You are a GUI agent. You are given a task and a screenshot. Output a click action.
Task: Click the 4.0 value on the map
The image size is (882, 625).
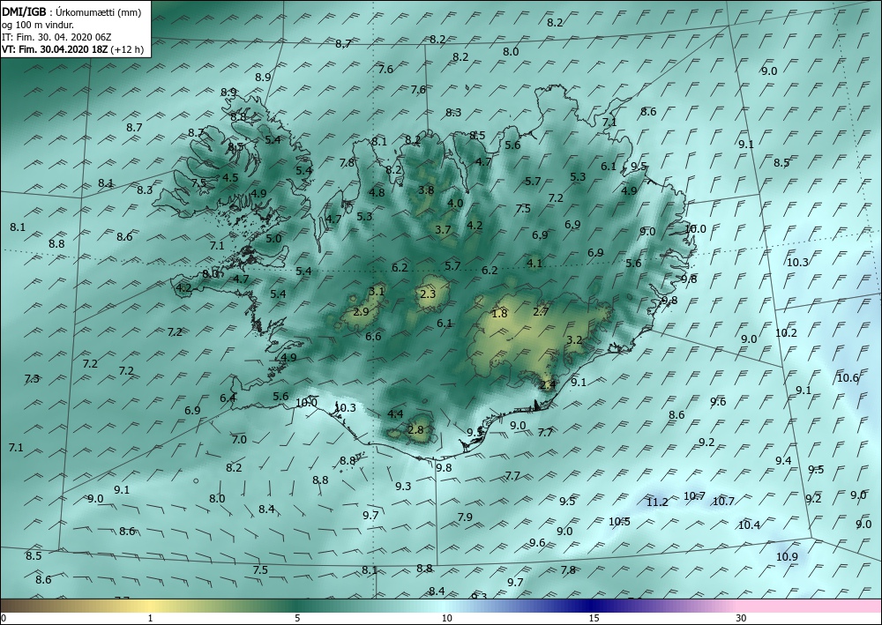[455, 204]
